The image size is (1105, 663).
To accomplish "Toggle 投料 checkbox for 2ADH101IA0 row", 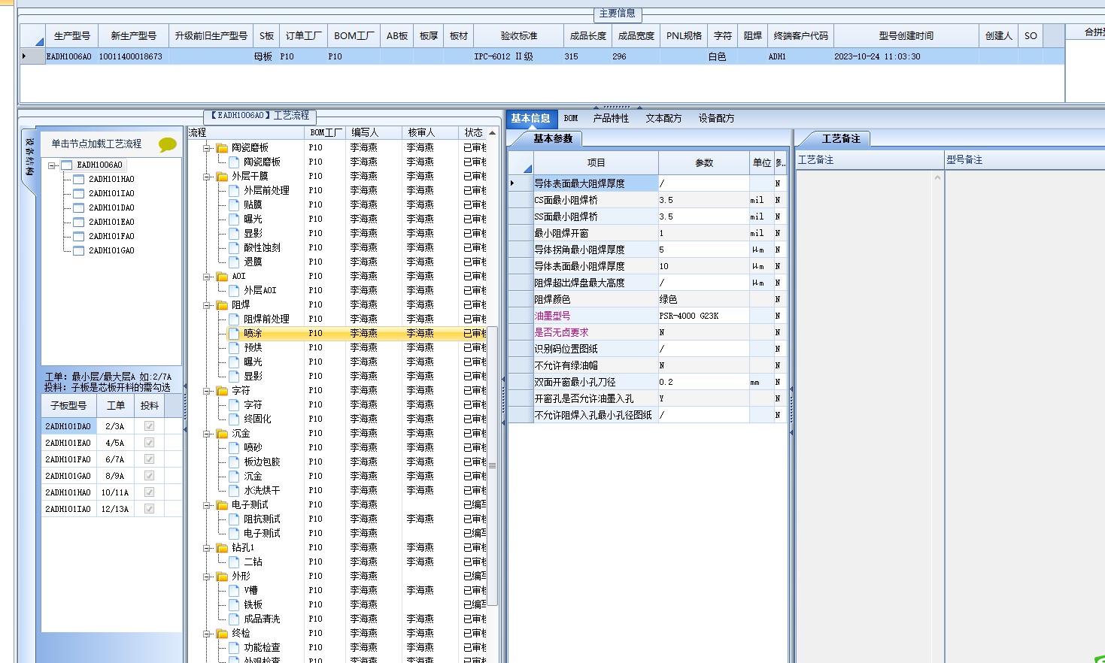I will coord(149,509).
